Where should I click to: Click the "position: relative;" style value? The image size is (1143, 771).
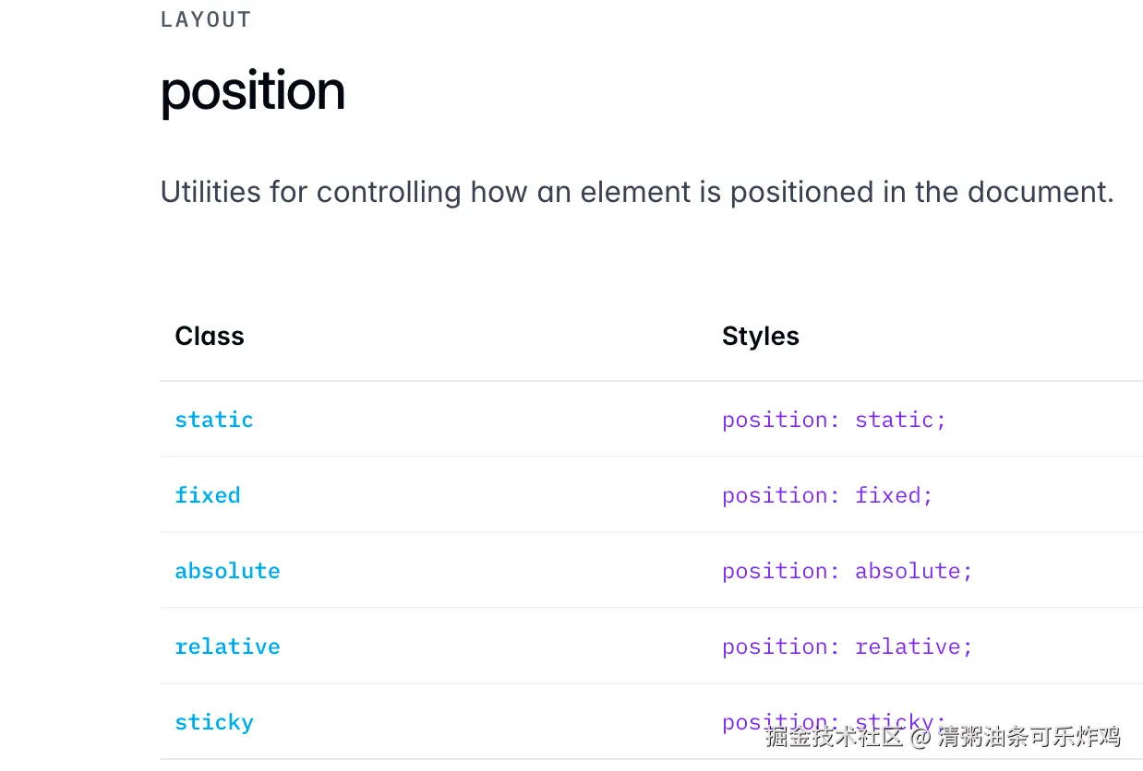click(847, 646)
